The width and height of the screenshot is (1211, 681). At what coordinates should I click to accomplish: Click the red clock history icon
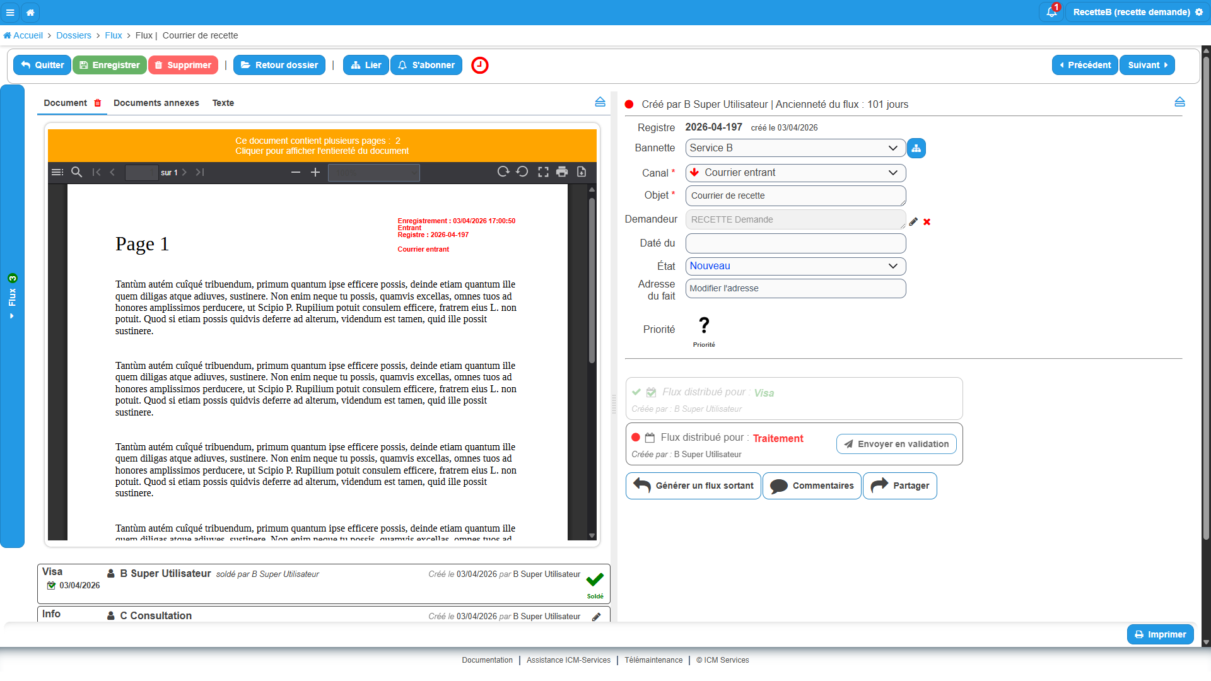480,65
